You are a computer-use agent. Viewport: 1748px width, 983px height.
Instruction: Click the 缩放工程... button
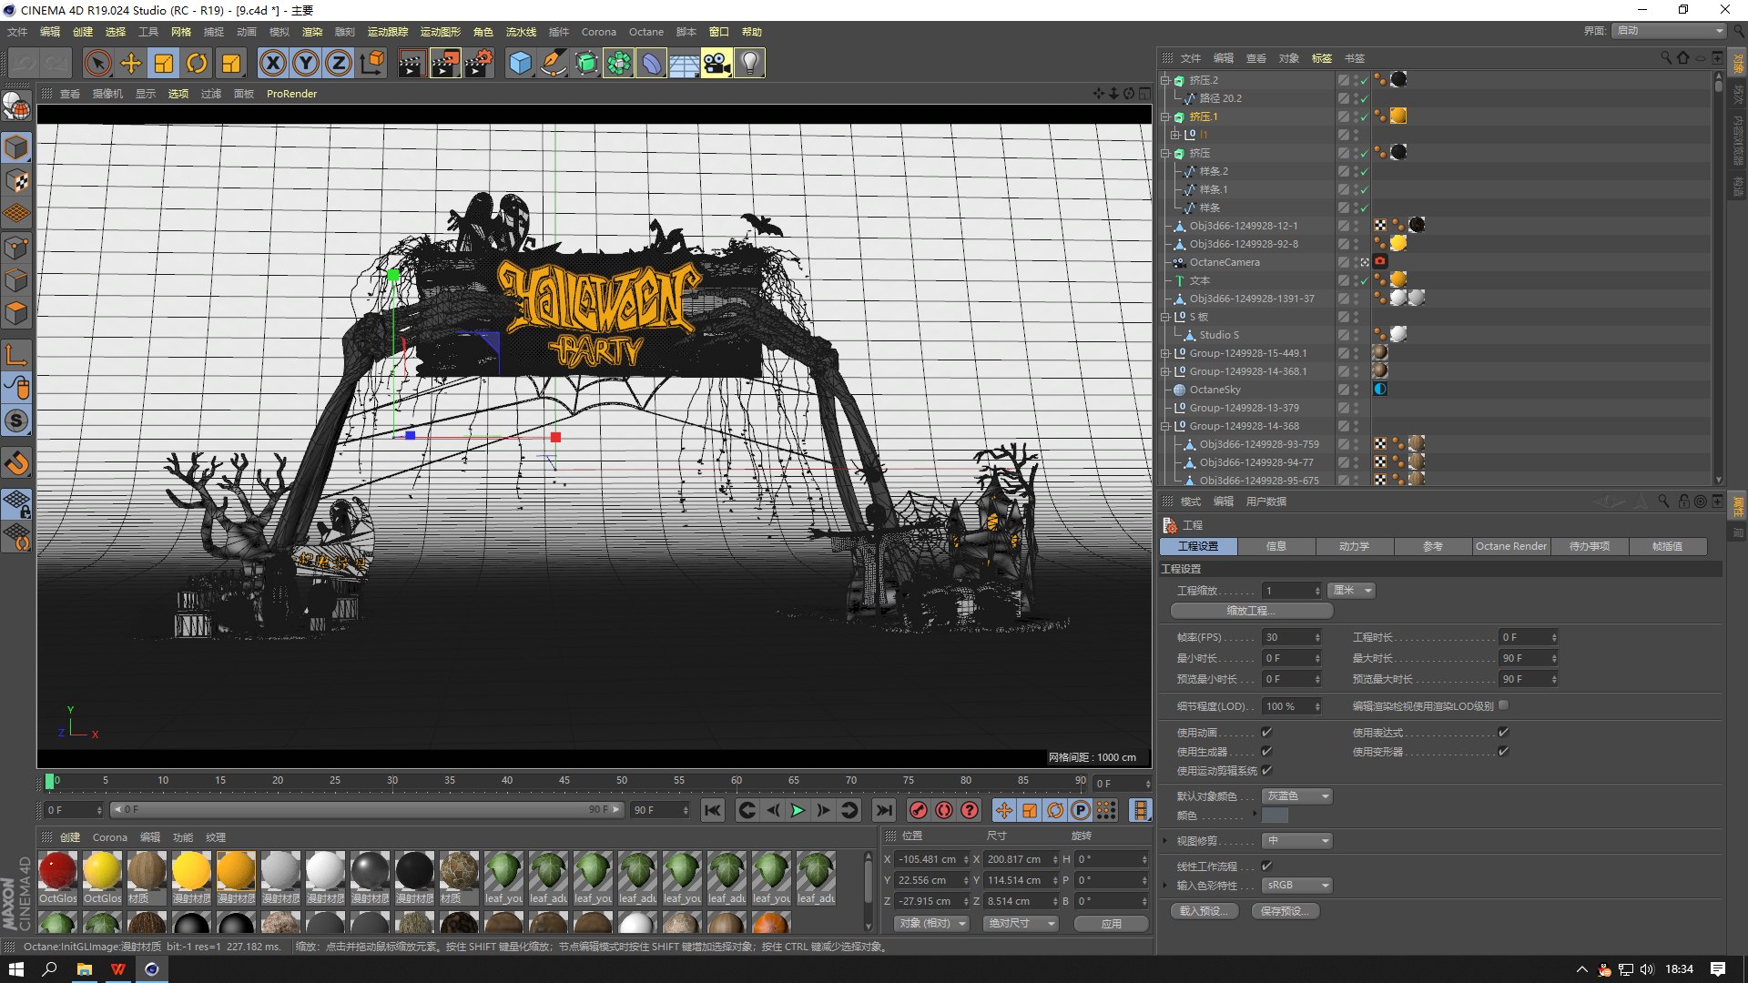(x=1251, y=611)
